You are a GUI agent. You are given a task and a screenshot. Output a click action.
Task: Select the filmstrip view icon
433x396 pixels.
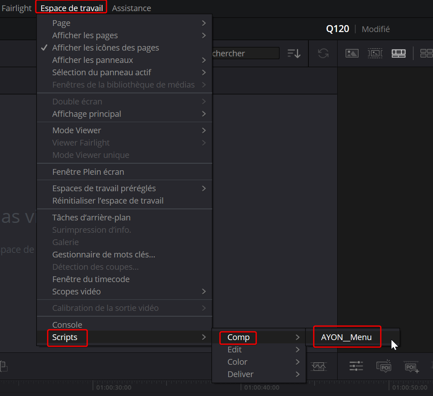tap(375, 53)
